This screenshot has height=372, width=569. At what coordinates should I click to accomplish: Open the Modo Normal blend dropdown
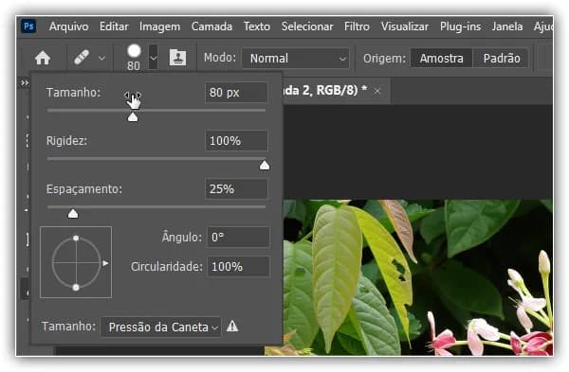pyautogui.click(x=295, y=59)
